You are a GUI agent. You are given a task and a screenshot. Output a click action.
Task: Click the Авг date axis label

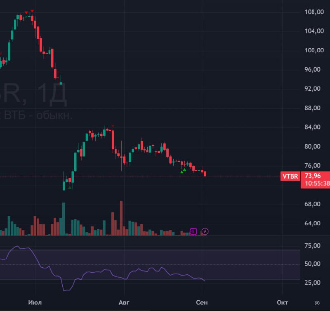[124, 303]
